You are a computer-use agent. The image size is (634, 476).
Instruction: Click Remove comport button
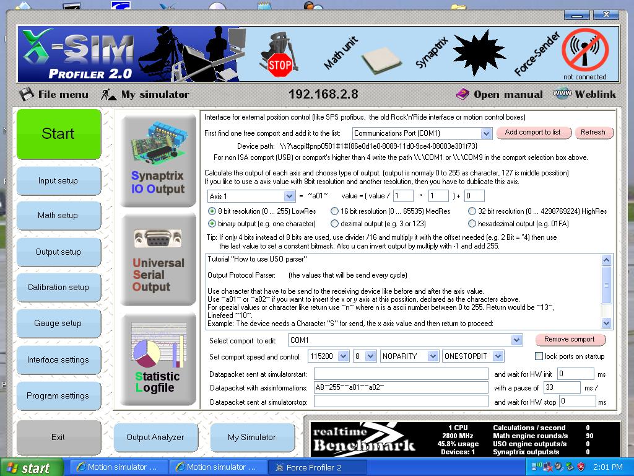click(x=570, y=339)
